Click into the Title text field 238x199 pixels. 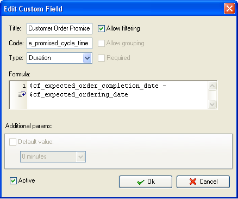[59, 28]
